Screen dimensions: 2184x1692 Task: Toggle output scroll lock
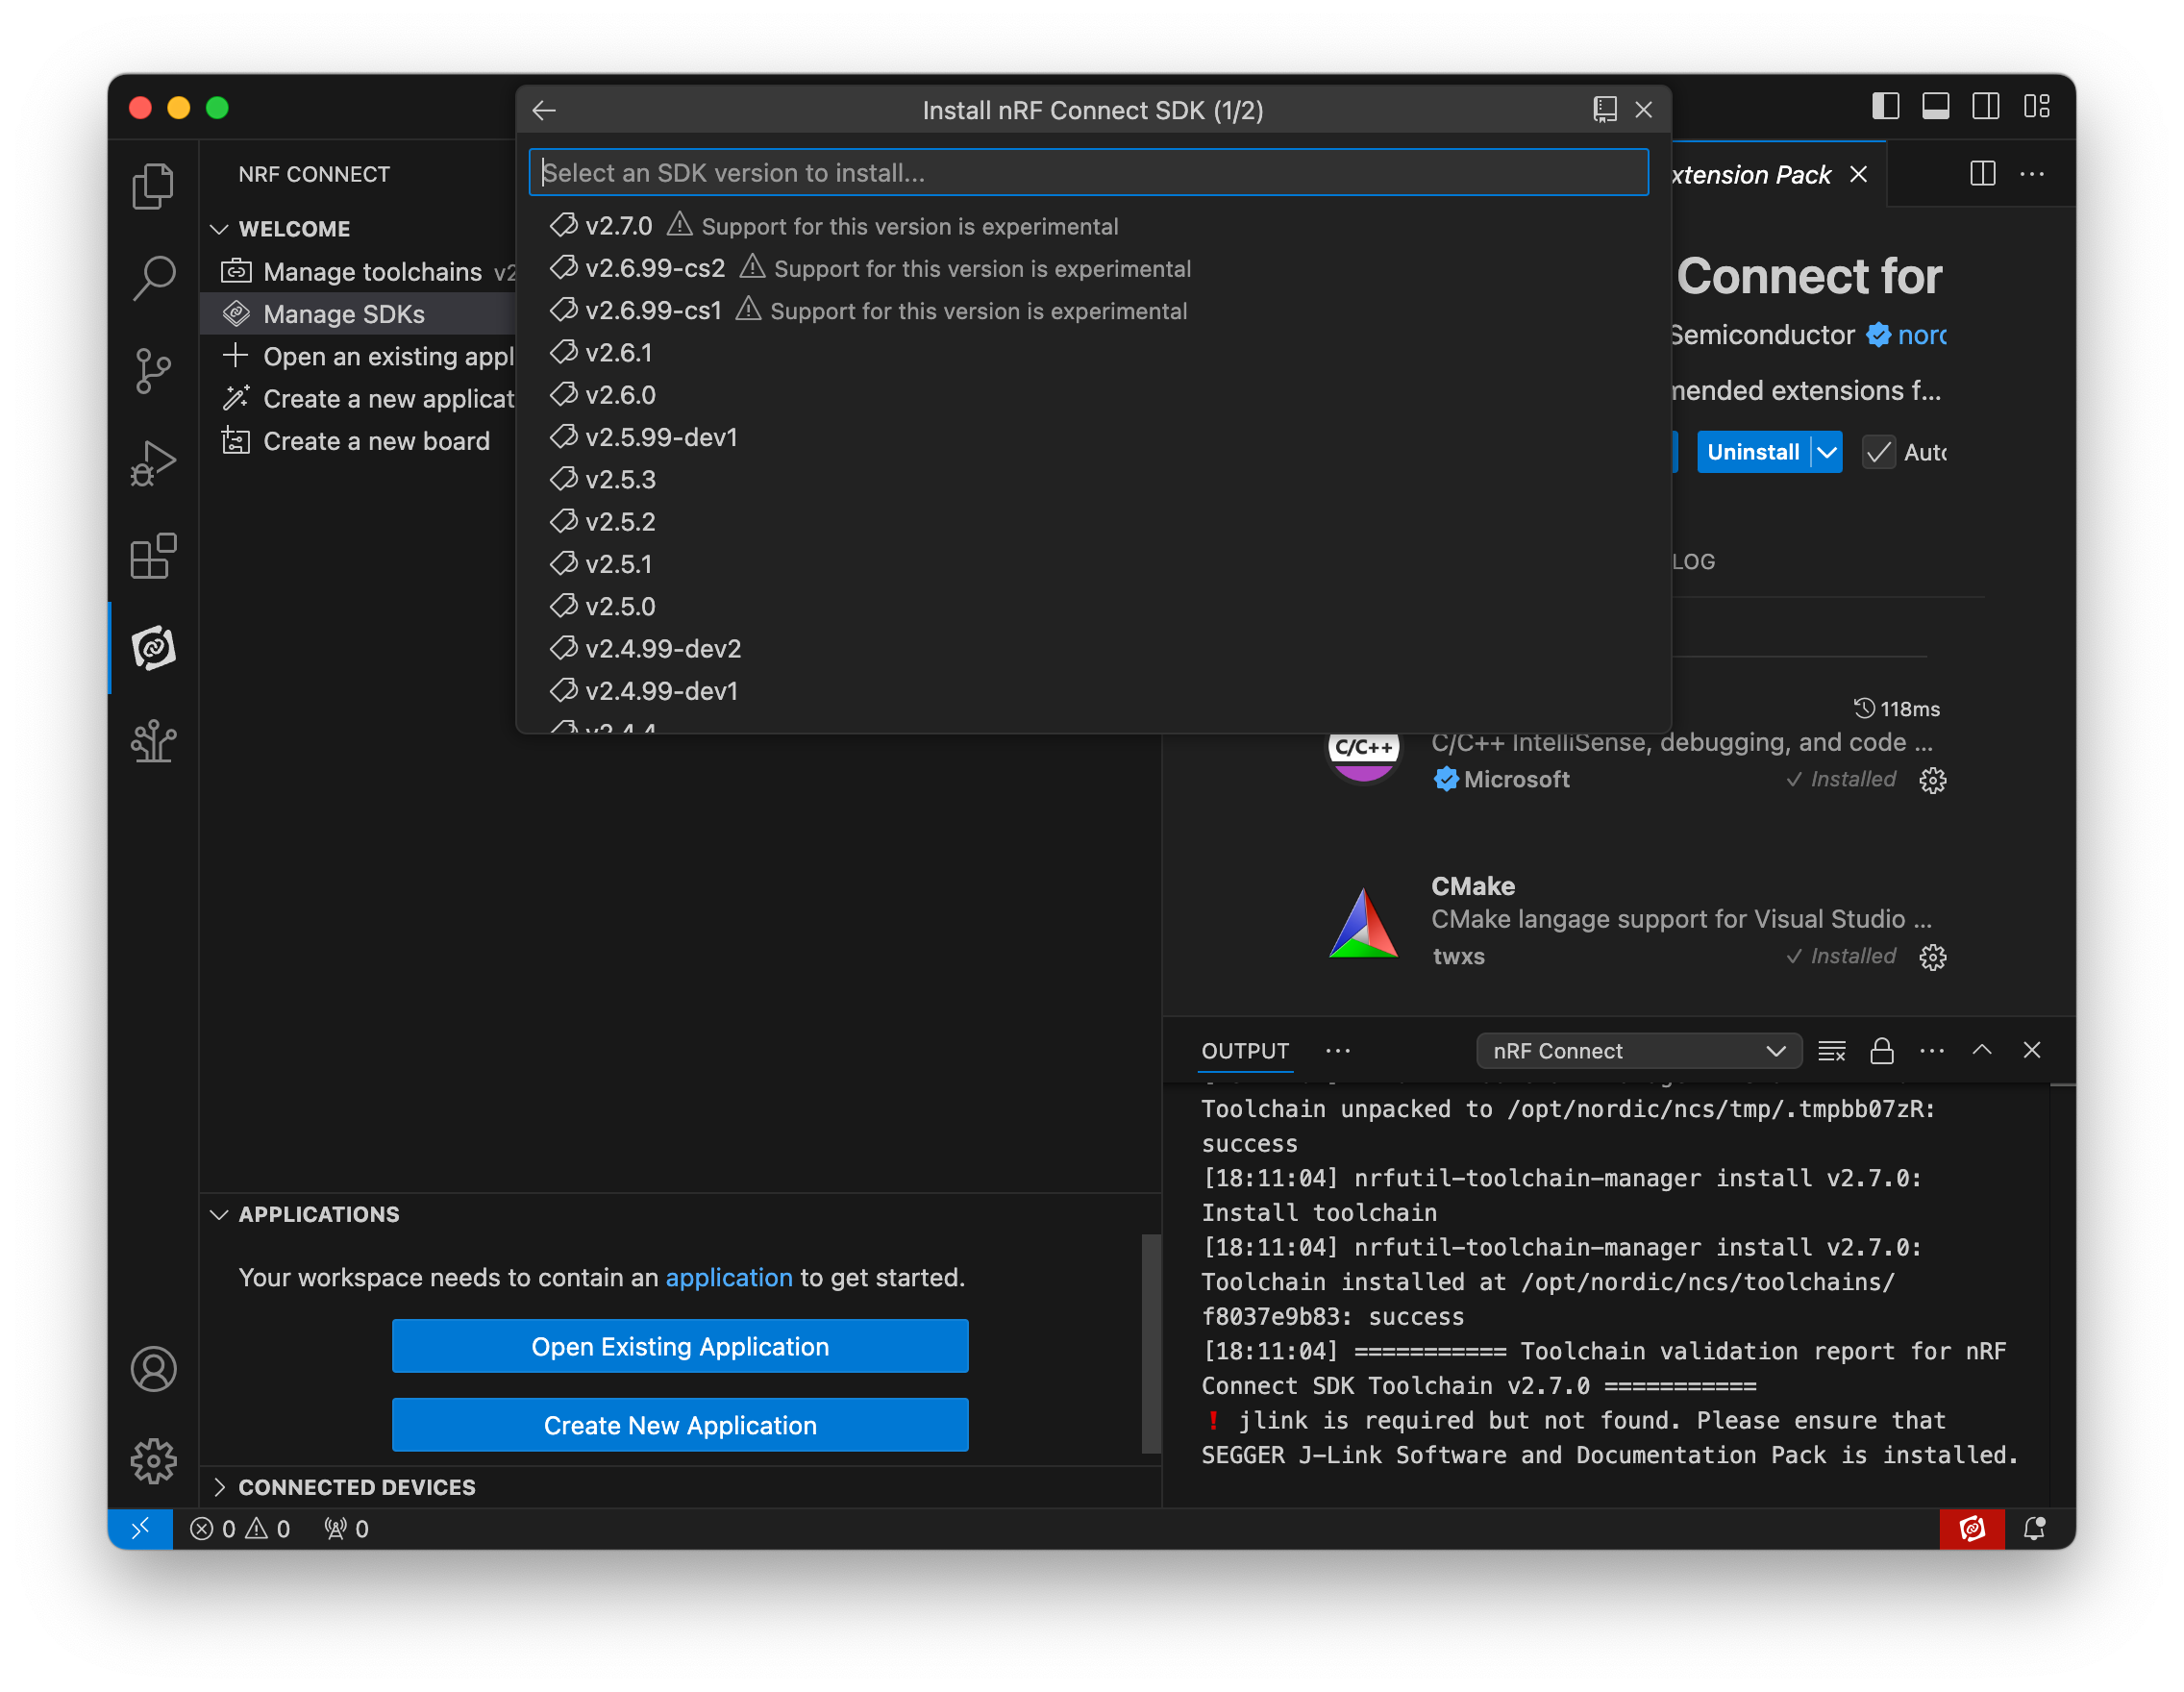coord(1882,1051)
